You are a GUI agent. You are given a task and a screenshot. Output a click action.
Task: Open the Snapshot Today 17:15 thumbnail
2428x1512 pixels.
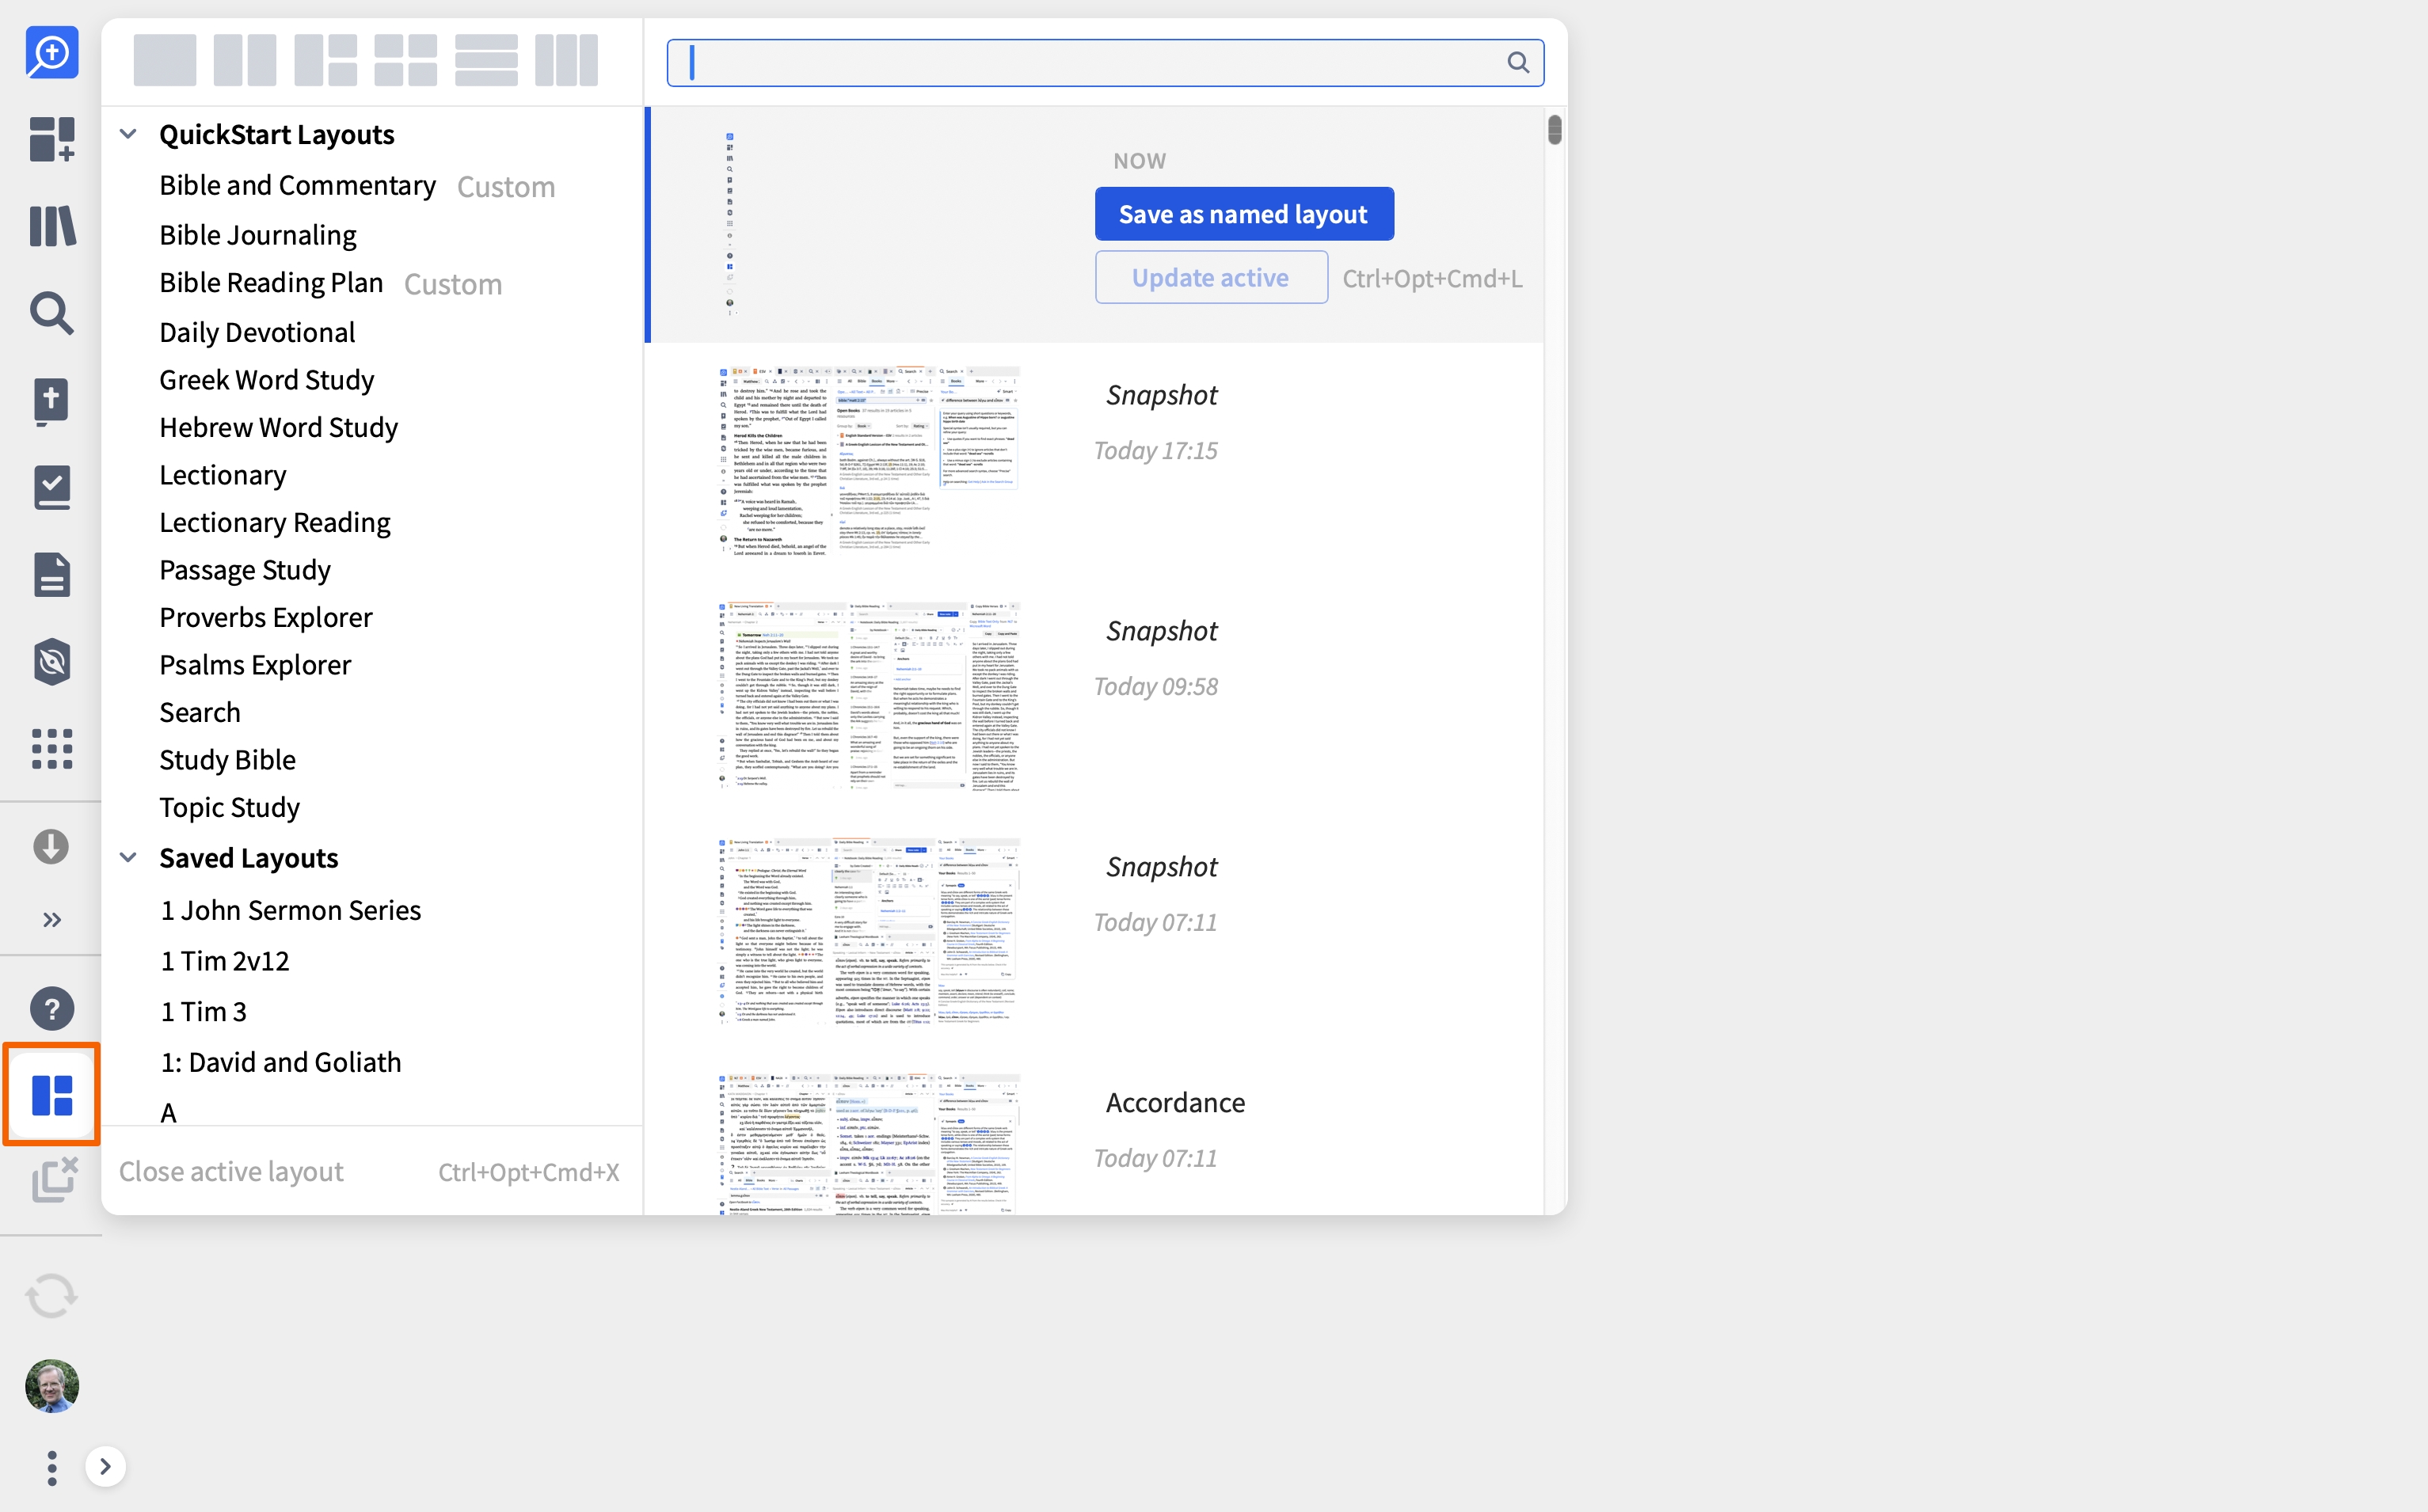(x=870, y=461)
